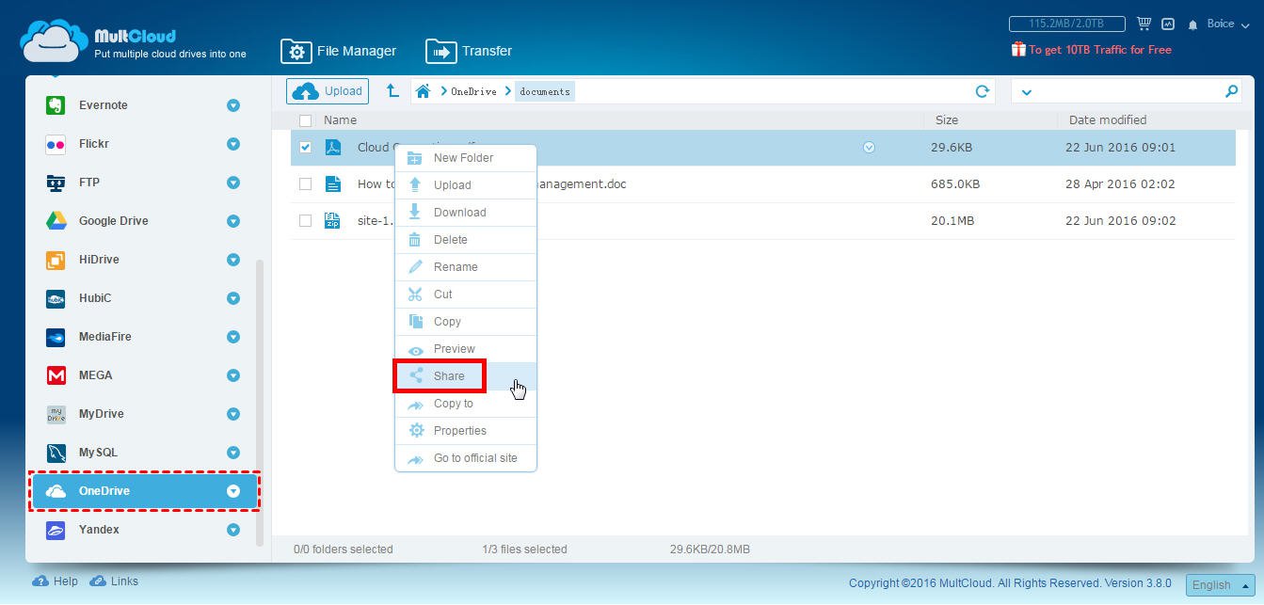
Task: Open the notifications bell icon
Action: pos(1193,24)
